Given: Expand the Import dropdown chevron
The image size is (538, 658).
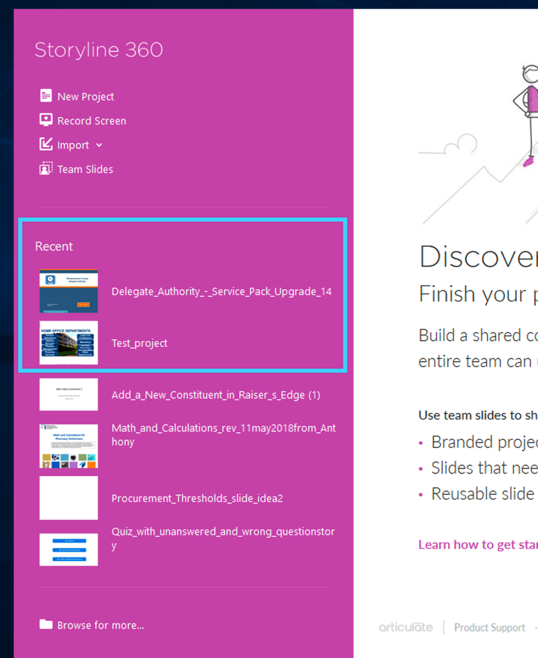Looking at the screenshot, I should (99, 145).
